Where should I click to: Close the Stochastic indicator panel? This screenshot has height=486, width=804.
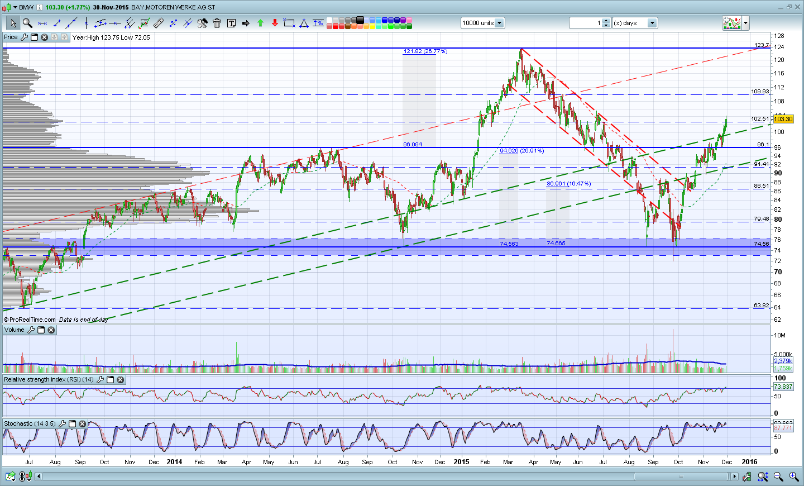[82, 424]
